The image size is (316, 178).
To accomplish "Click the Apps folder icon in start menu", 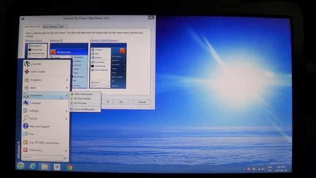I will pos(26,88).
